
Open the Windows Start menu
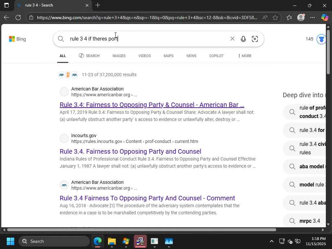pyautogui.click(x=10, y=241)
